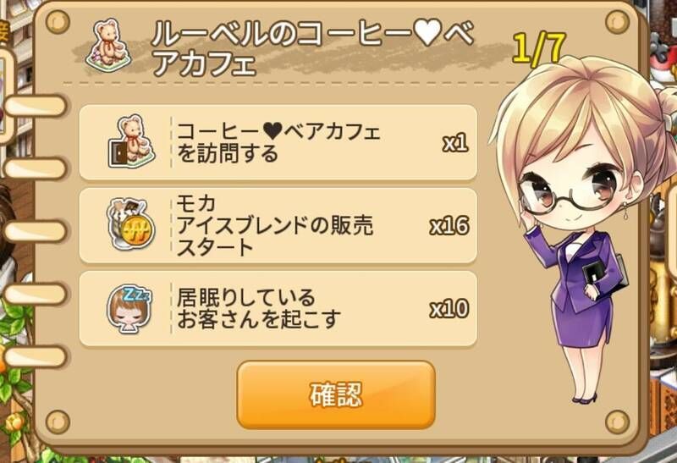Select the 居眠りしているお客さんを起こす task row
Viewport: 677px width, 463px height.
pyautogui.click(x=278, y=309)
